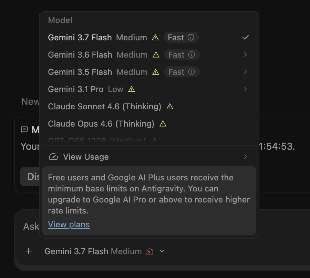This screenshot has height=278, width=310.
Task: Open the View plans link
Action: (69, 225)
